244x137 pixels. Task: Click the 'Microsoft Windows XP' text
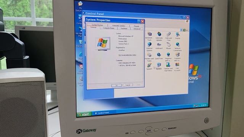point(126,36)
